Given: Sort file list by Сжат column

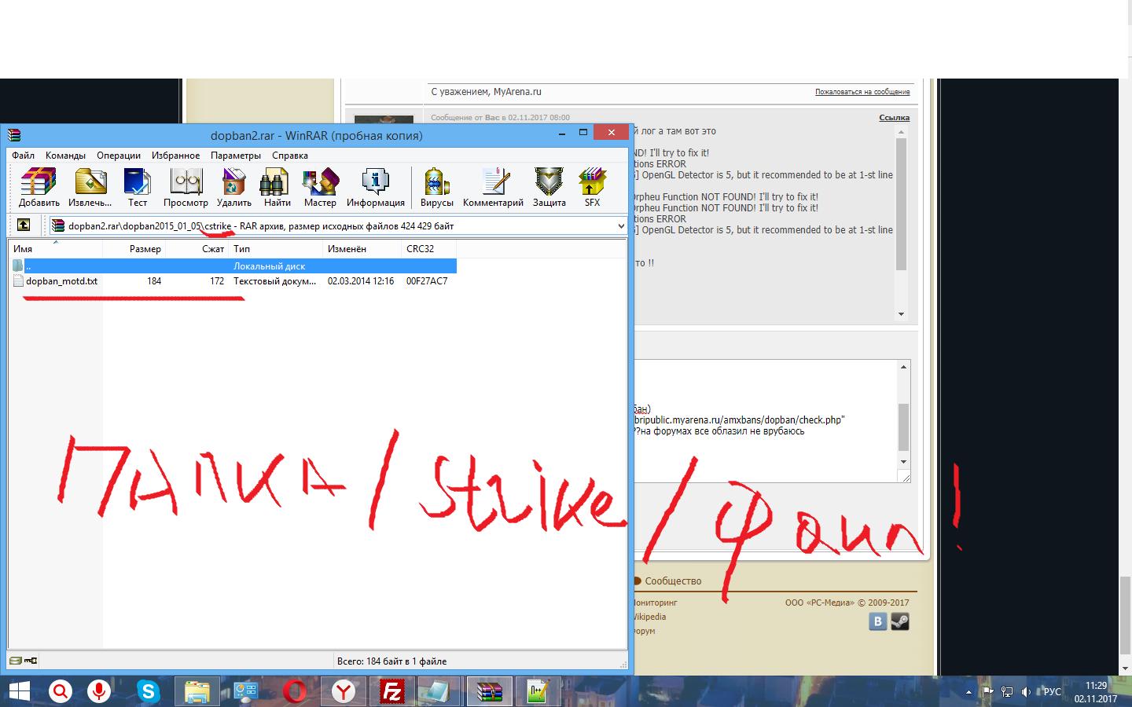Looking at the screenshot, I should coord(197,249).
